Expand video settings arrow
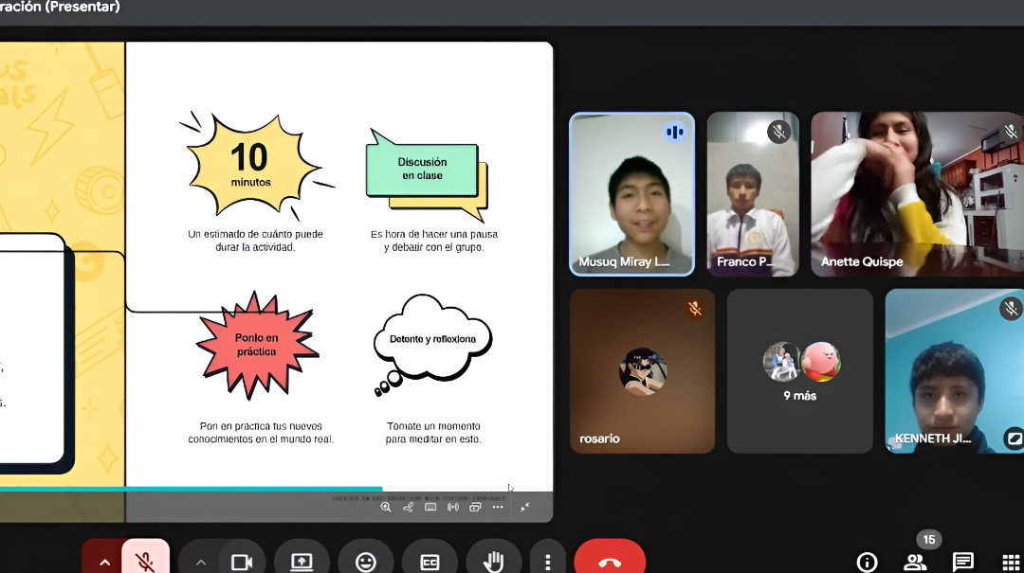The image size is (1024, 573). (x=200, y=561)
